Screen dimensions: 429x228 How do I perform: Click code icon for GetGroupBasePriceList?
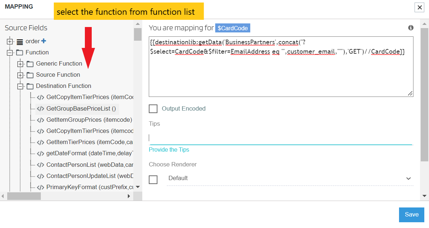[40, 108]
